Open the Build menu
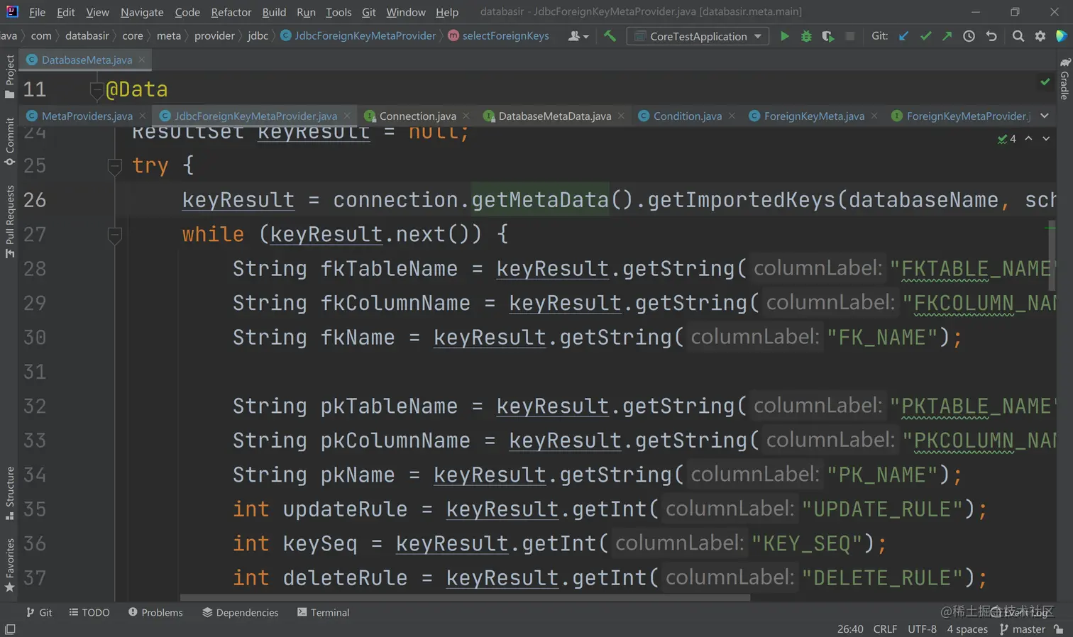This screenshot has width=1073, height=637. point(274,12)
